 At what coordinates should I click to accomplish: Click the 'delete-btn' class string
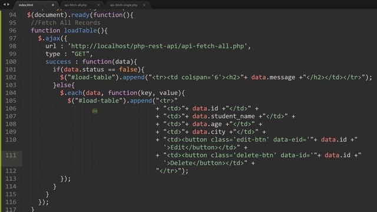pos(255,155)
